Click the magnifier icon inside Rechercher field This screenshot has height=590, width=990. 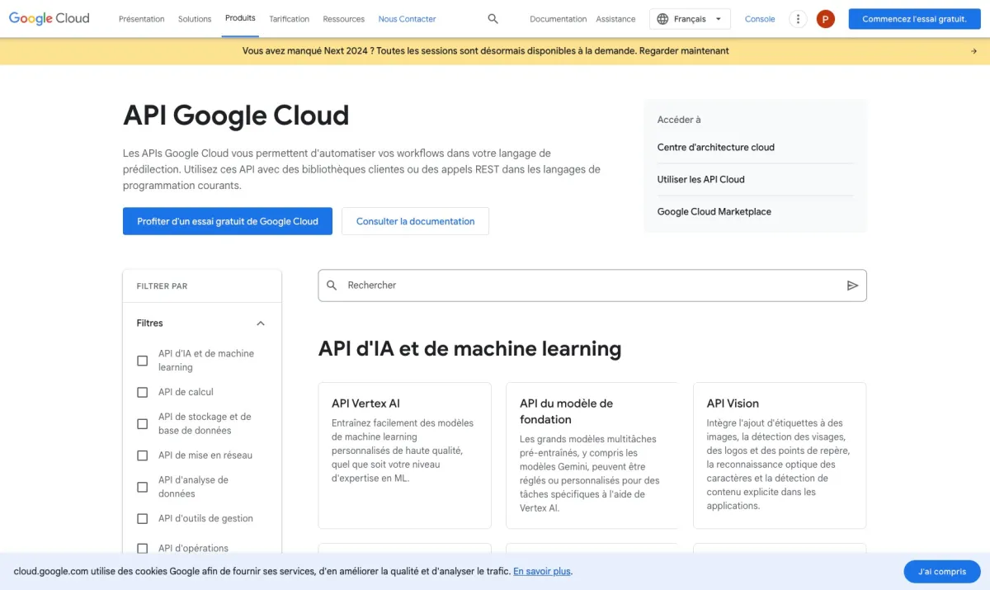(332, 286)
